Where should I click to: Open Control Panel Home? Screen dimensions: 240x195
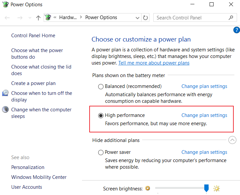pyautogui.click(x=33, y=36)
